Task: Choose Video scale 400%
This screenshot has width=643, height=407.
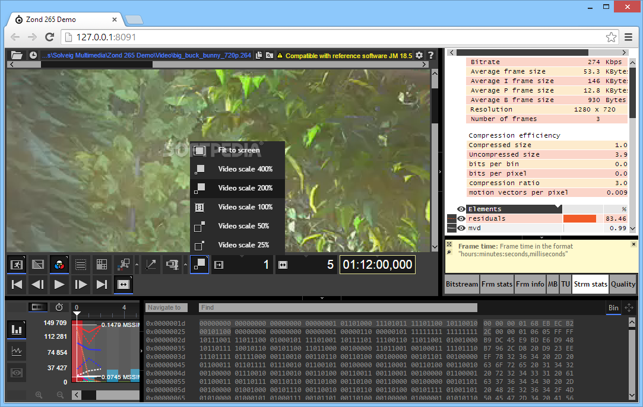Action: [x=237, y=169]
